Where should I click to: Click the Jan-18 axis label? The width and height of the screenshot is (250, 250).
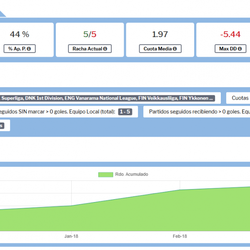(71, 236)
